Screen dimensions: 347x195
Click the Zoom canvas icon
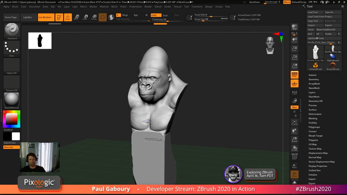point(294,49)
